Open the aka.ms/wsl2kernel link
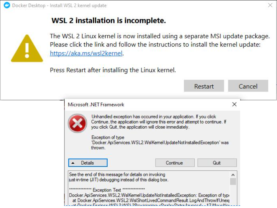 click(x=86, y=53)
